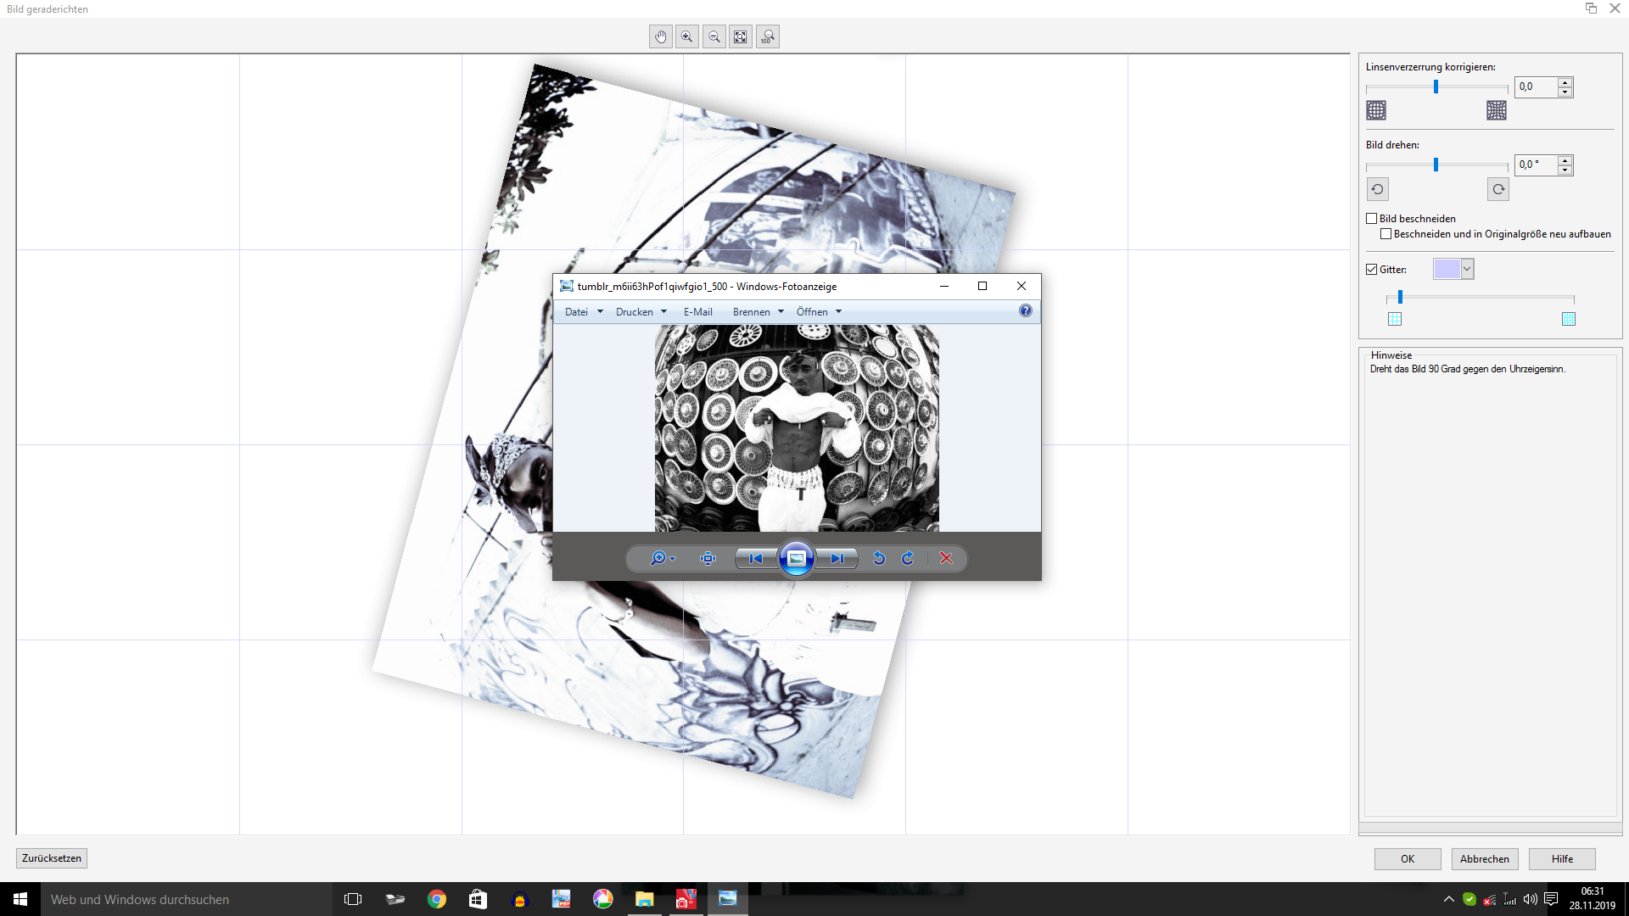Viewport: 1629px width, 916px height.
Task: Click the Linsenverzerrung value input field
Action: [x=1537, y=87]
